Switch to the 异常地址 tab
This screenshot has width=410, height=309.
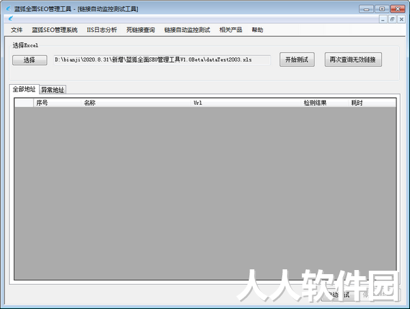[53, 90]
